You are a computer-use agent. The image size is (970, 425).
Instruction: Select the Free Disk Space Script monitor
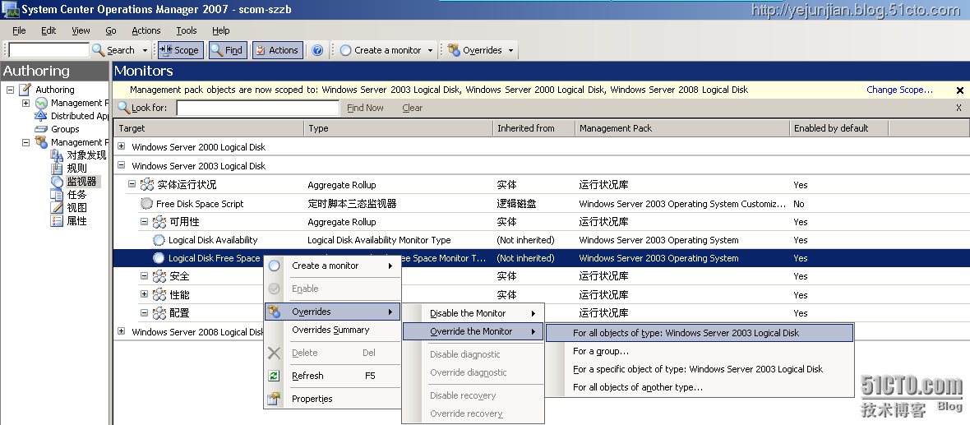tap(200, 204)
